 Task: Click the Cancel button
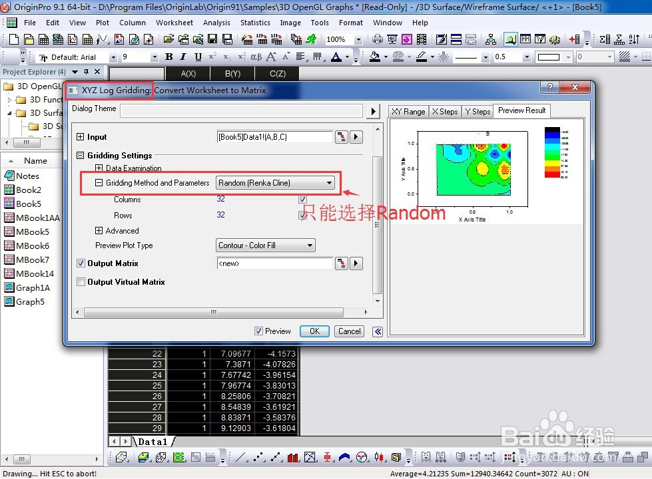tap(349, 331)
